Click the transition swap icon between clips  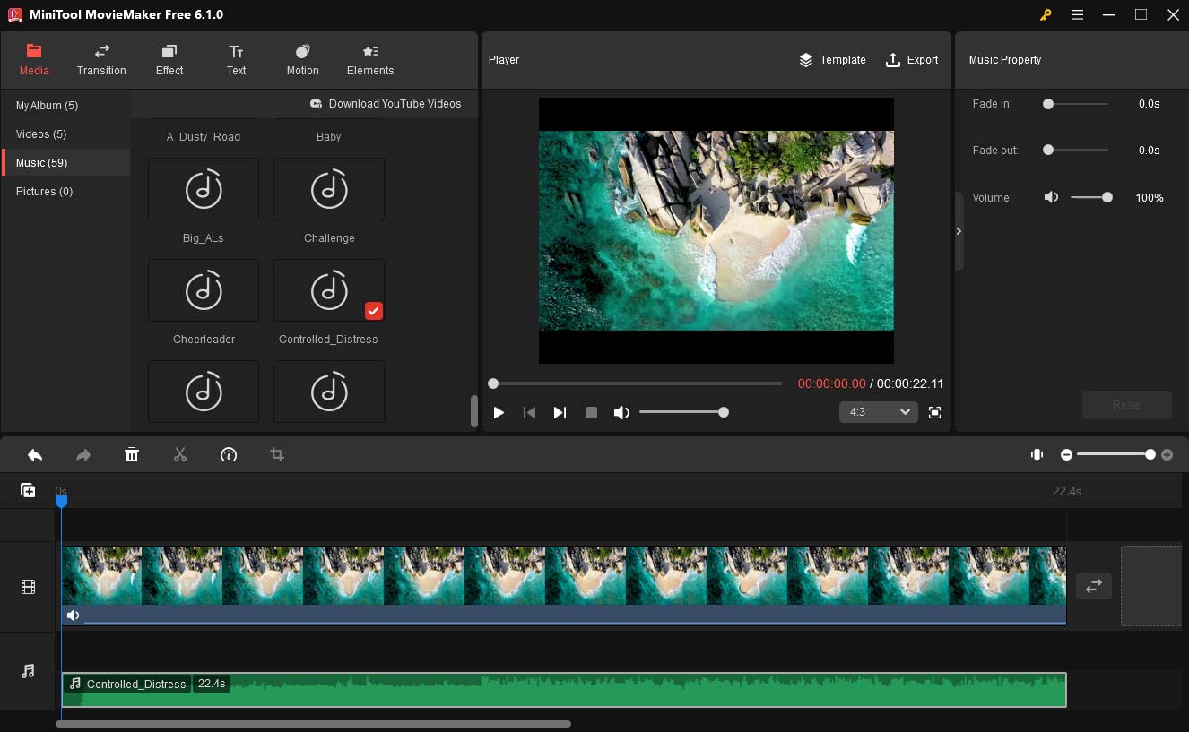click(x=1094, y=586)
